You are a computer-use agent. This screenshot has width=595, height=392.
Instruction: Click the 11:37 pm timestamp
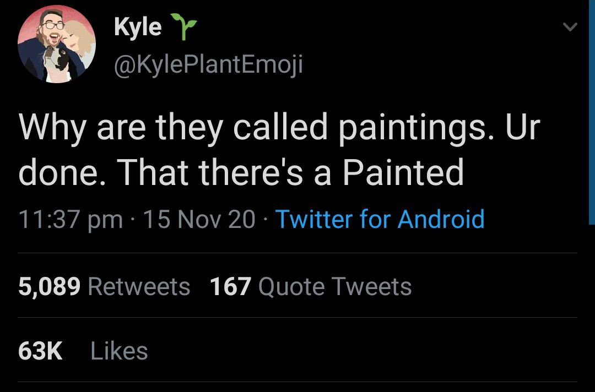click(x=71, y=219)
